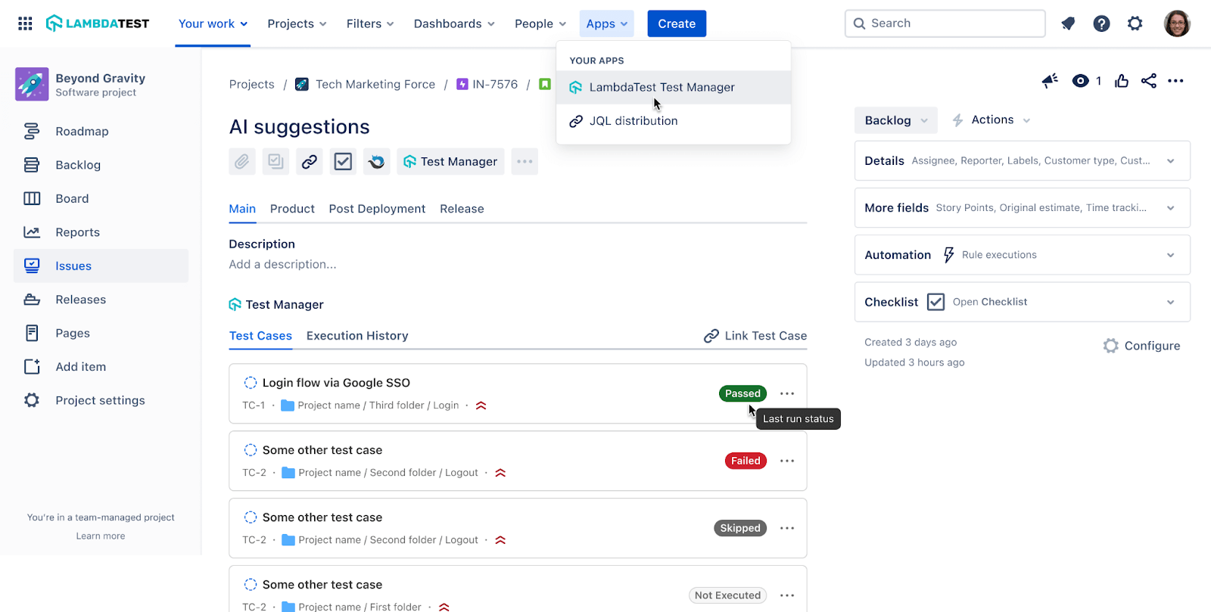Select JQL distribution from Your Apps
The height and width of the screenshot is (612, 1211).
click(674, 120)
